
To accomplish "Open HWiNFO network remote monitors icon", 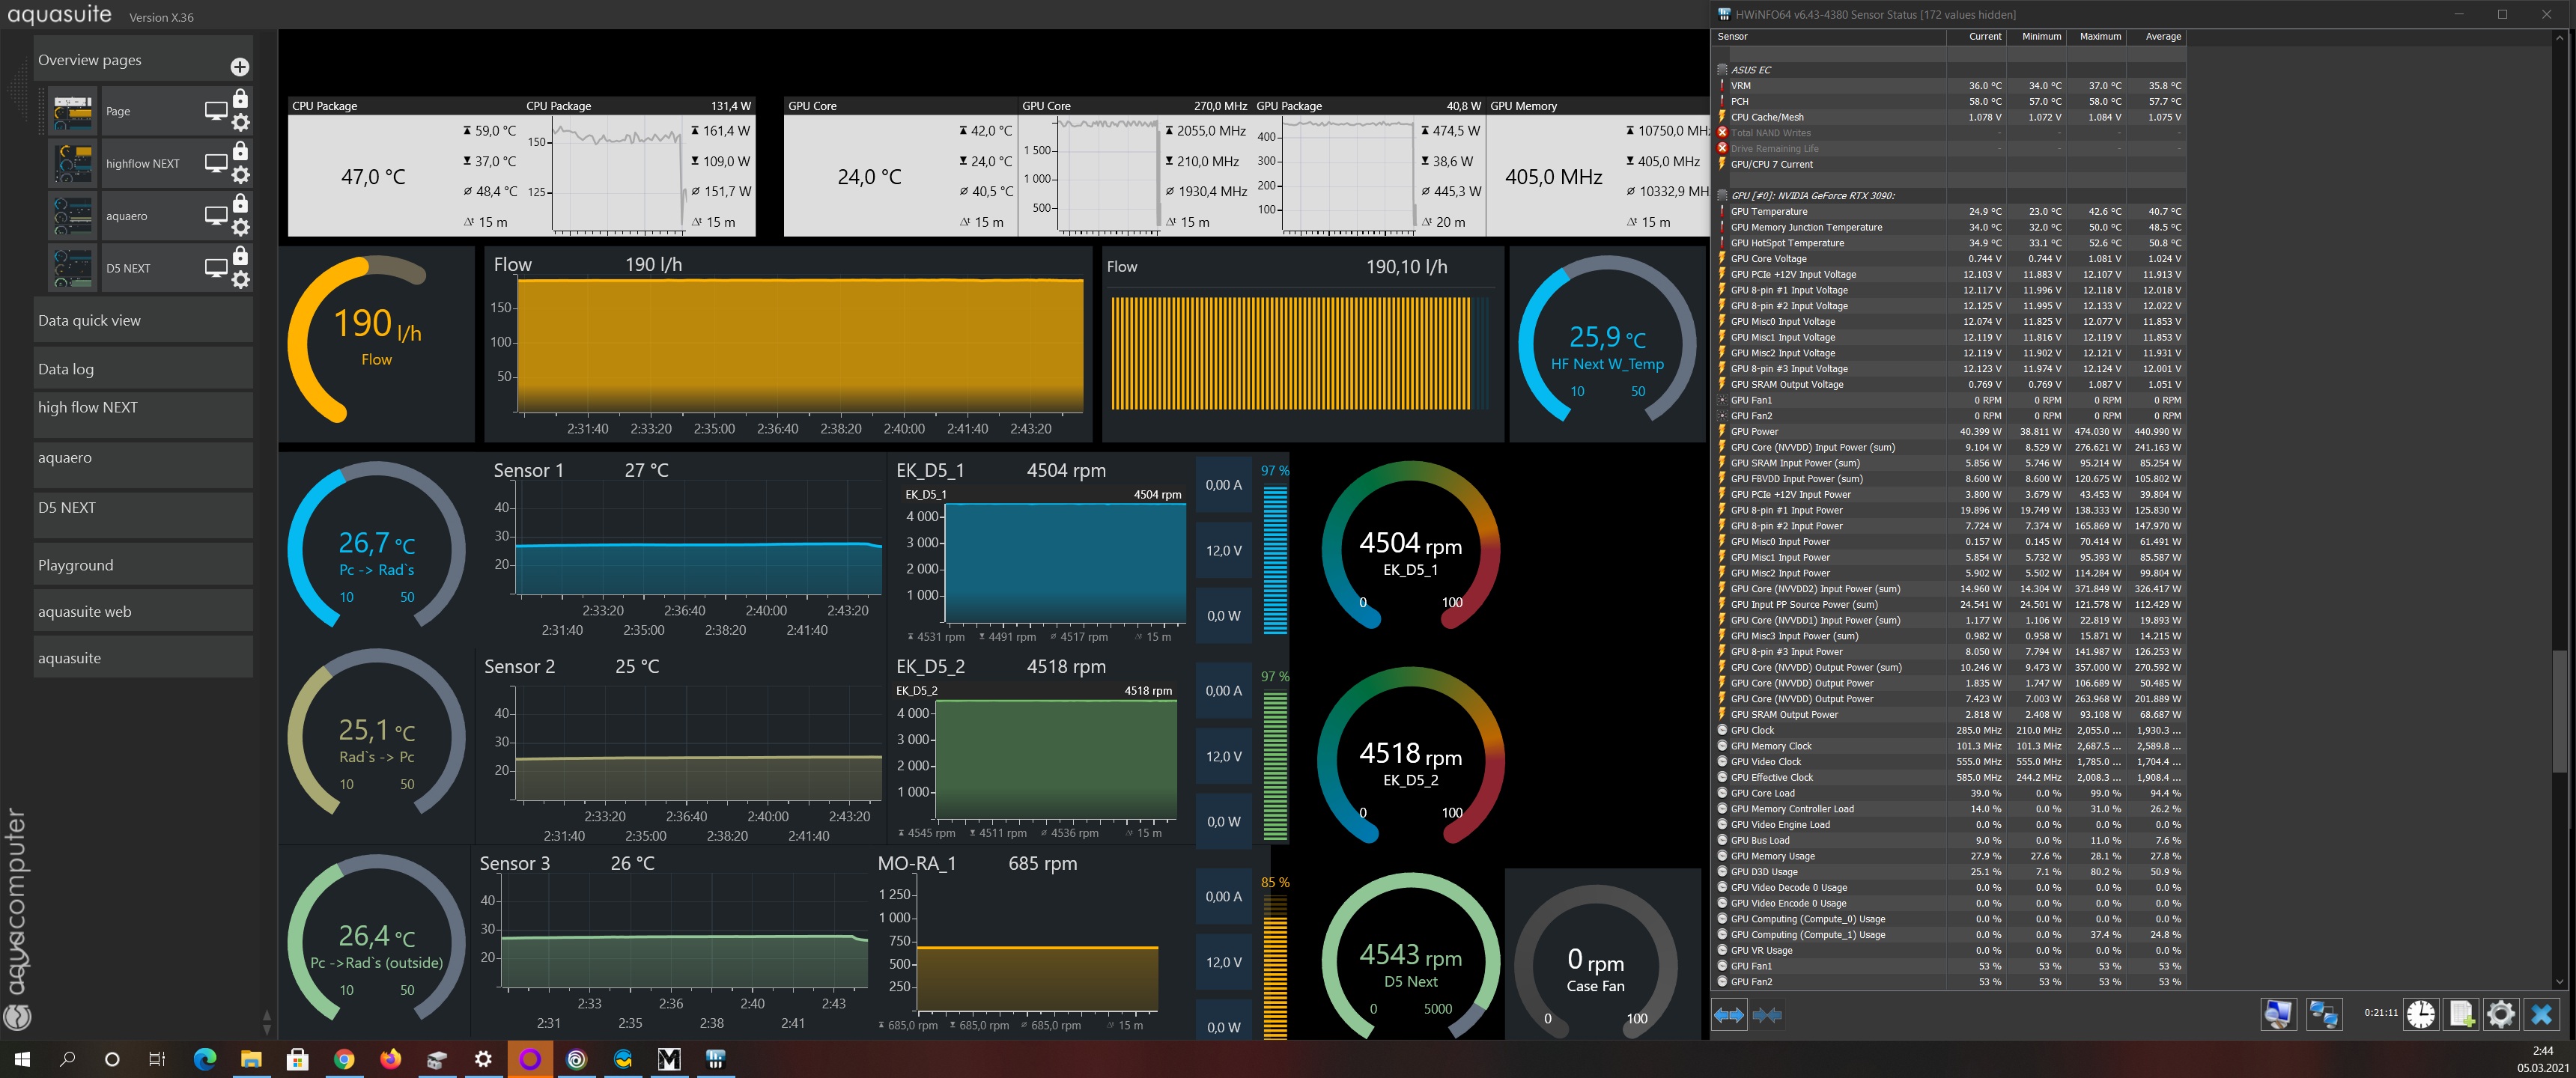I will click(2322, 1014).
